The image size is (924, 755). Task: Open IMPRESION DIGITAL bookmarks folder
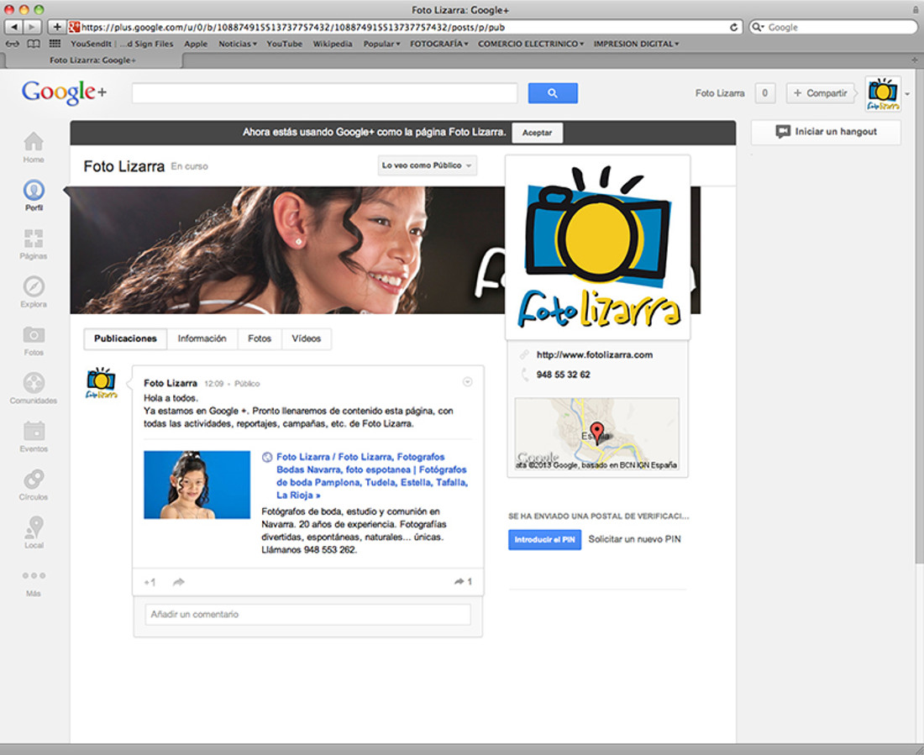(x=636, y=44)
